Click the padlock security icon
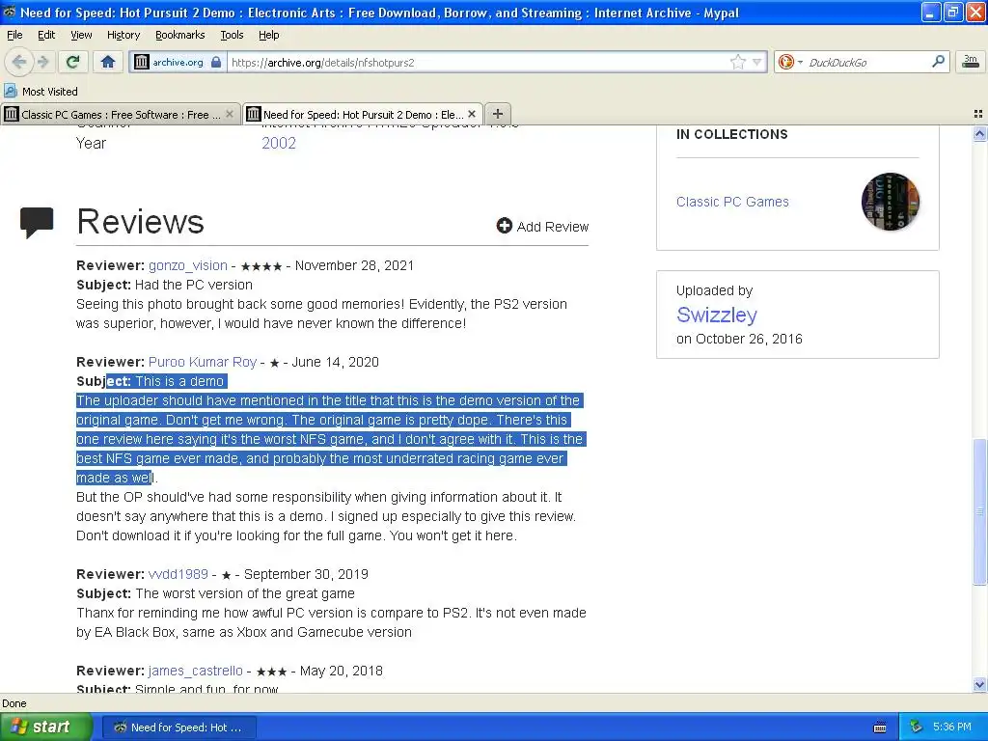Viewport: 988px width, 741px height. (215, 62)
